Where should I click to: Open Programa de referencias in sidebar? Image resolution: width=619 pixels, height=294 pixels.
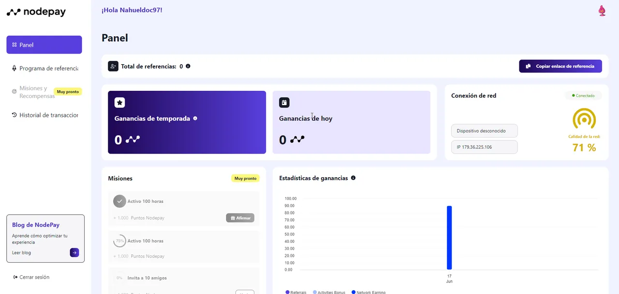click(44, 69)
